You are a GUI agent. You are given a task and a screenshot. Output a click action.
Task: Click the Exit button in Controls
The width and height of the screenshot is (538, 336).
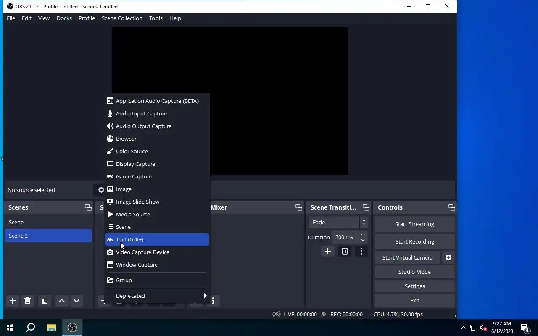click(414, 300)
